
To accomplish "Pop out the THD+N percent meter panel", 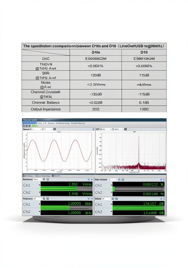I will click(161, 180).
